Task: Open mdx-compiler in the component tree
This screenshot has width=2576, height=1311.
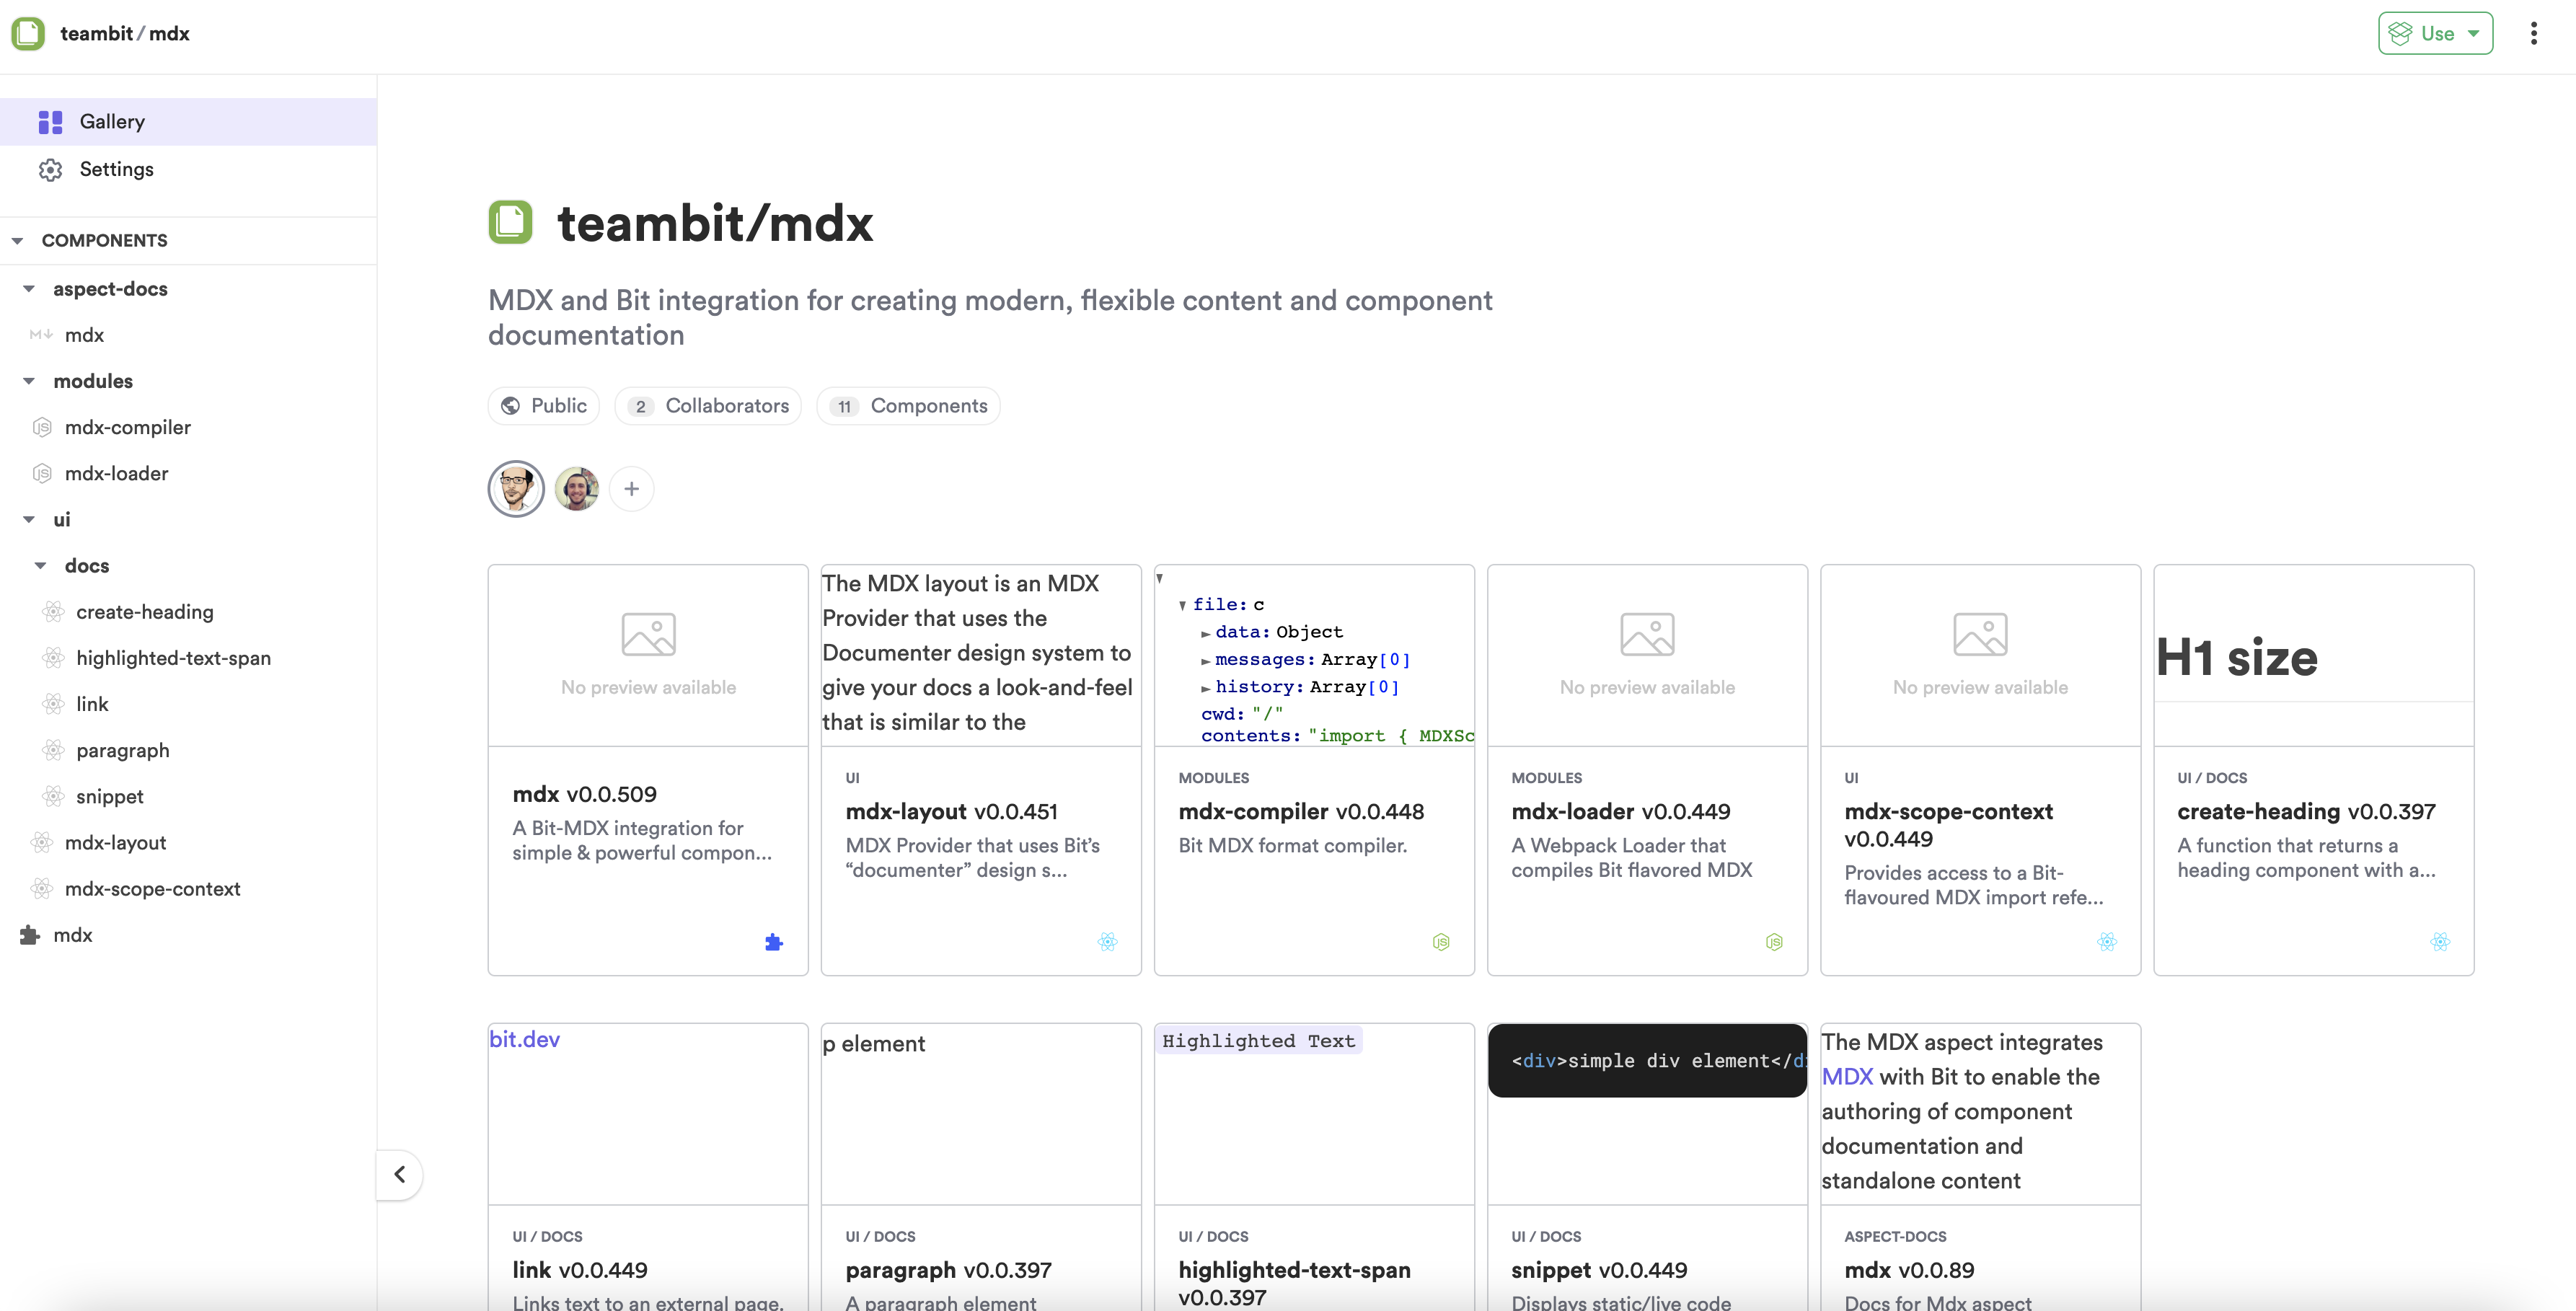Action: tap(127, 428)
